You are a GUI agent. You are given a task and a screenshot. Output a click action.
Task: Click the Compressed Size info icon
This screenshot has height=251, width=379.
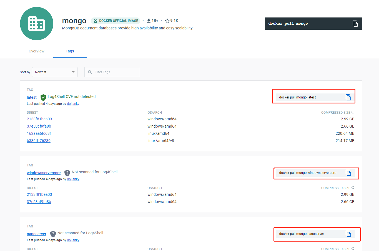[x=353, y=112]
